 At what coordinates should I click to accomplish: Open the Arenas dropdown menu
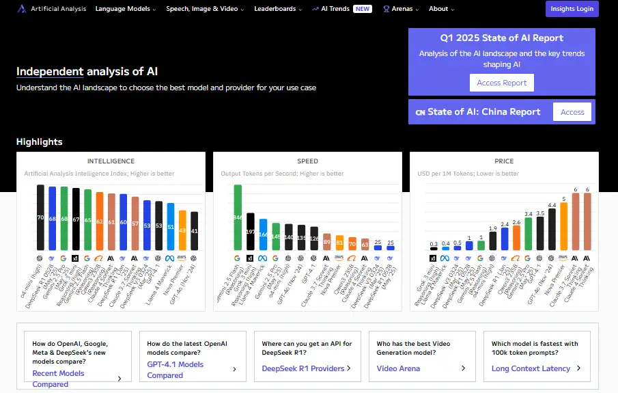coord(402,9)
